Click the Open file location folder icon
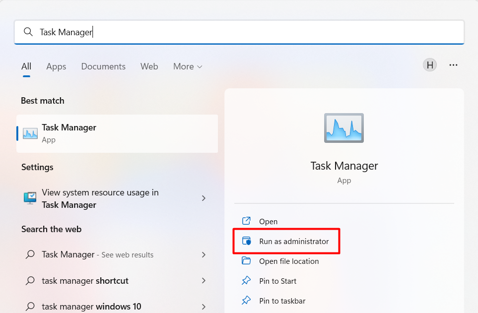 tap(246, 261)
